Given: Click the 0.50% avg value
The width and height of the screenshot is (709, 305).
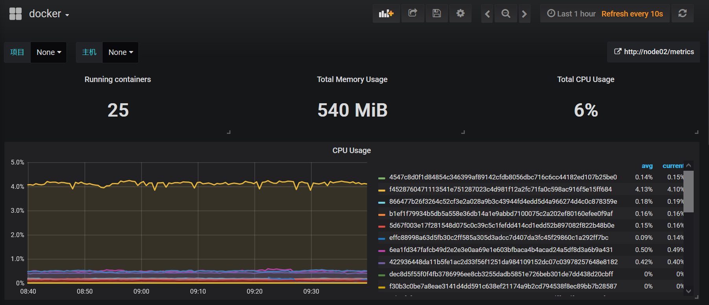Looking at the screenshot, I should 644,250.
